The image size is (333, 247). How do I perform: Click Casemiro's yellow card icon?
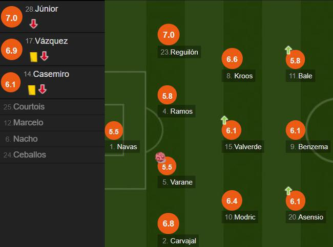31,89
